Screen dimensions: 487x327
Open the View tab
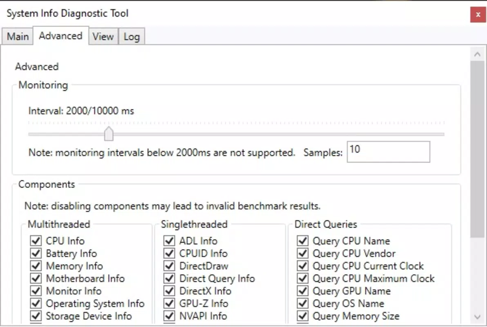coord(103,36)
